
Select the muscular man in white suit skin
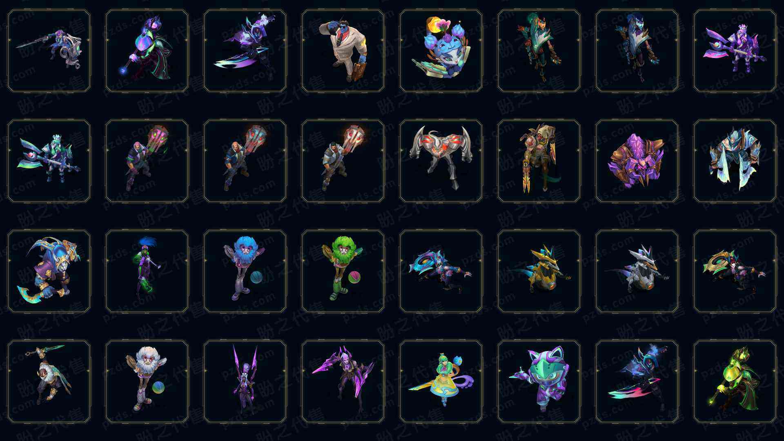(343, 51)
